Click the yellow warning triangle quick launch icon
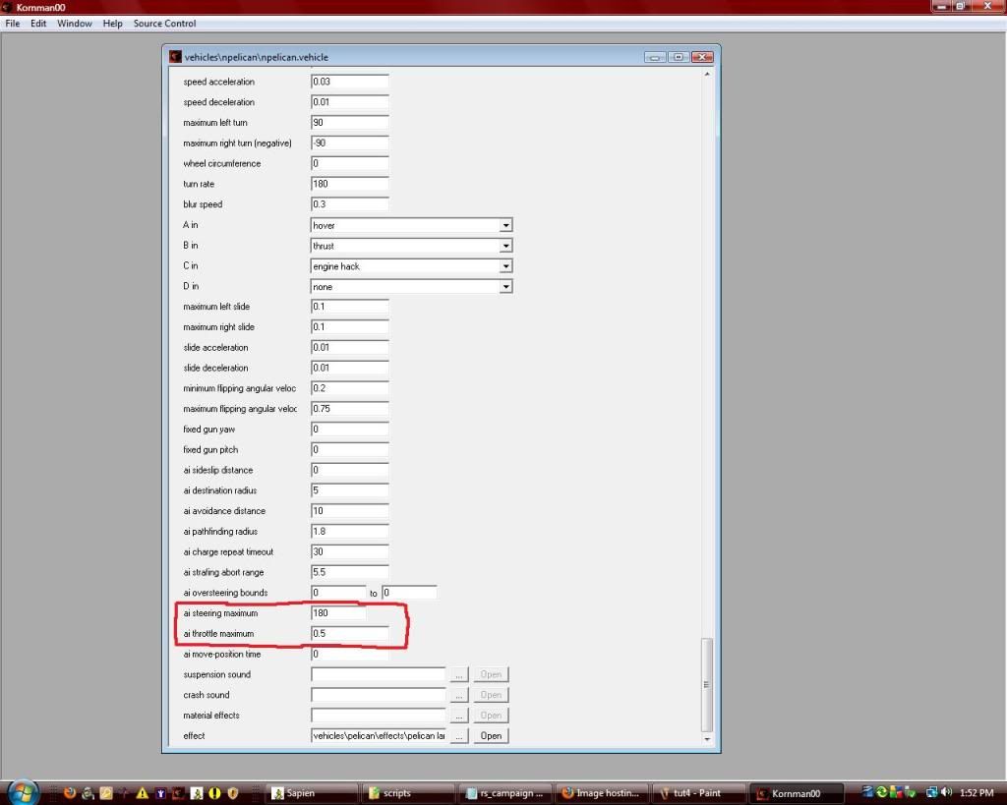The width and height of the screenshot is (1007, 805). [142, 793]
